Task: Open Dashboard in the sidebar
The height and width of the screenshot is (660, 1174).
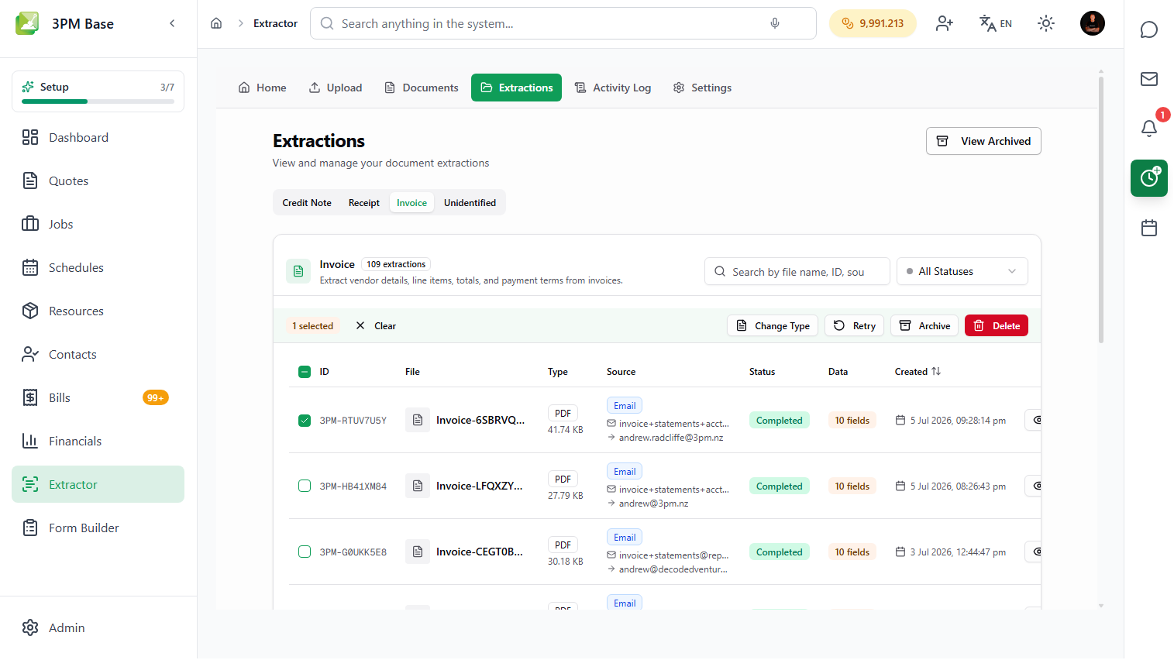Action: [98, 137]
